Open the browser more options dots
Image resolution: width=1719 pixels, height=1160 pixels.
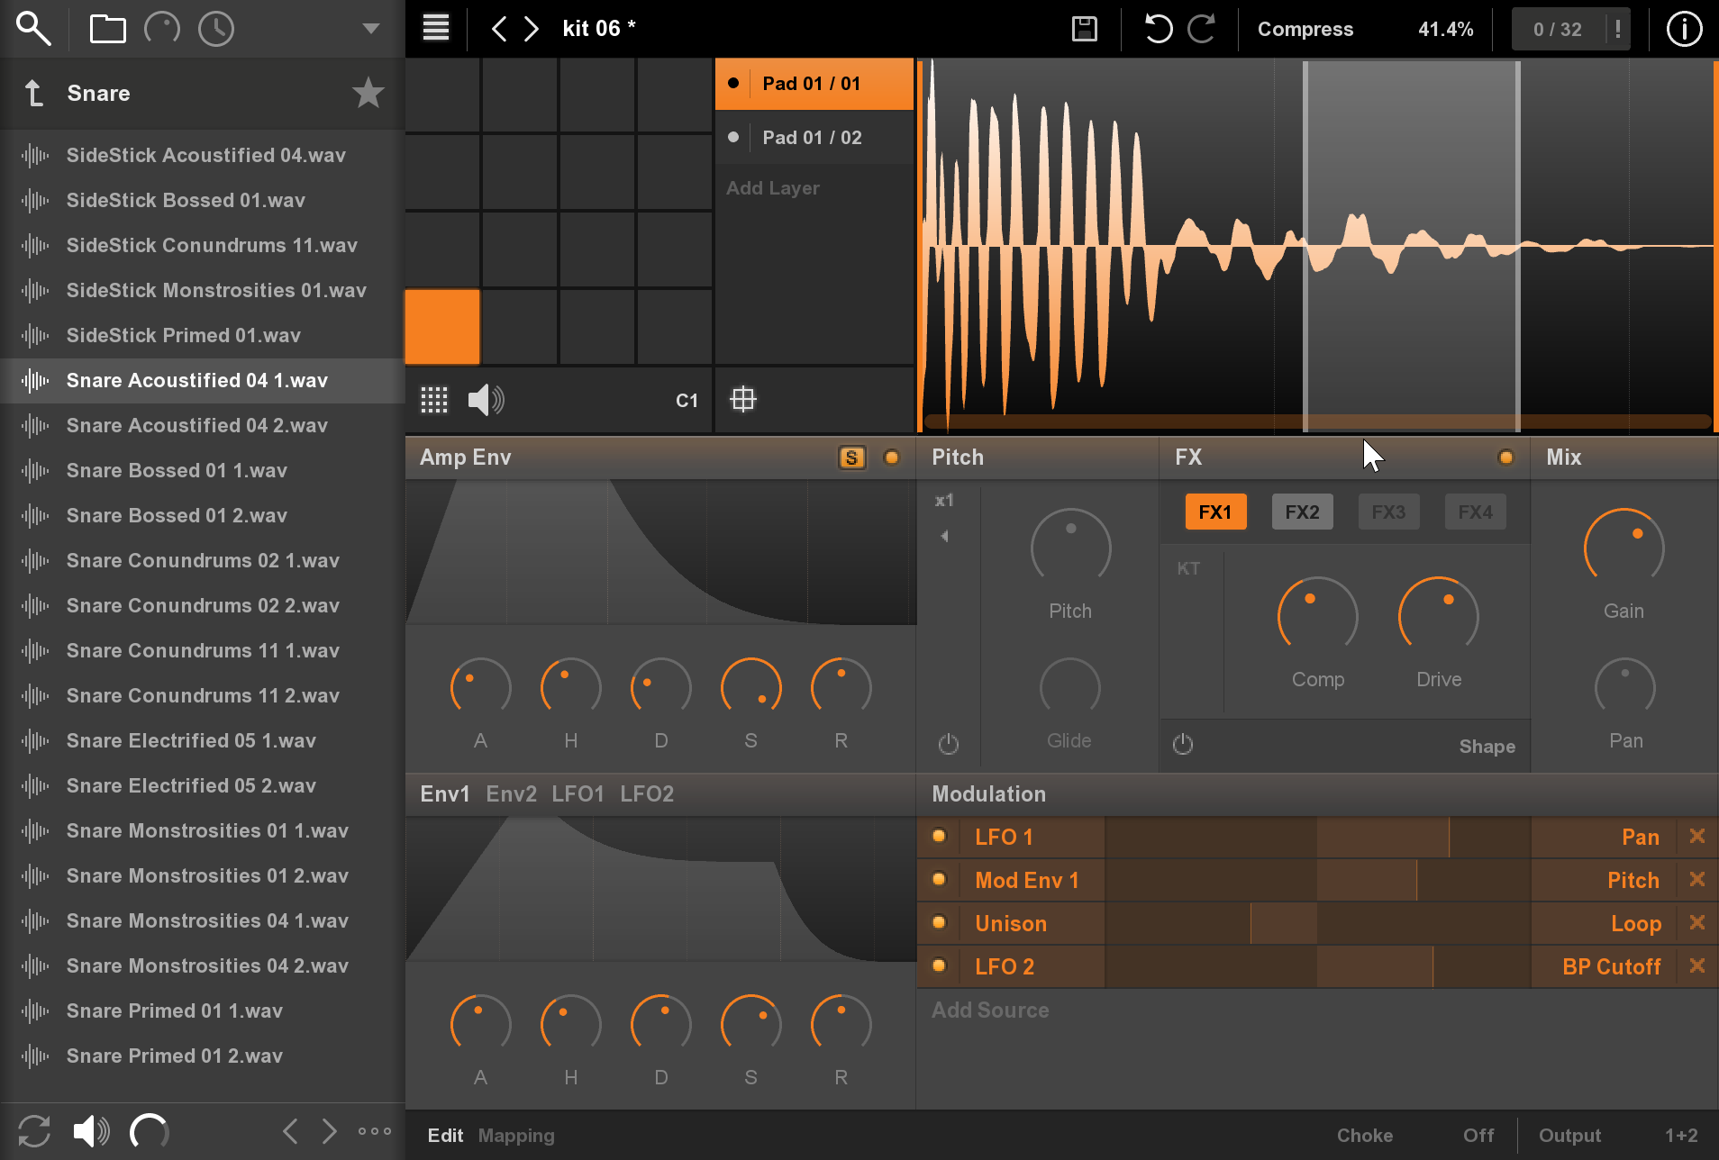point(375,1131)
